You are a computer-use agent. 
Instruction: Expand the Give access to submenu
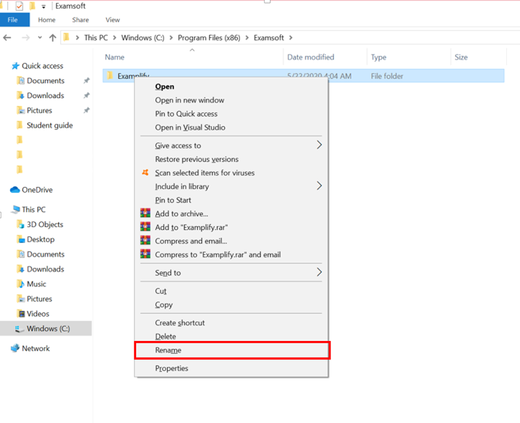click(231, 146)
